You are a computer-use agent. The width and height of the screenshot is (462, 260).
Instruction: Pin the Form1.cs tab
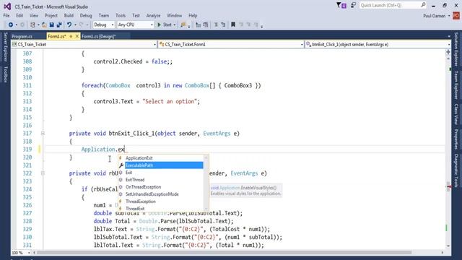[71, 36]
